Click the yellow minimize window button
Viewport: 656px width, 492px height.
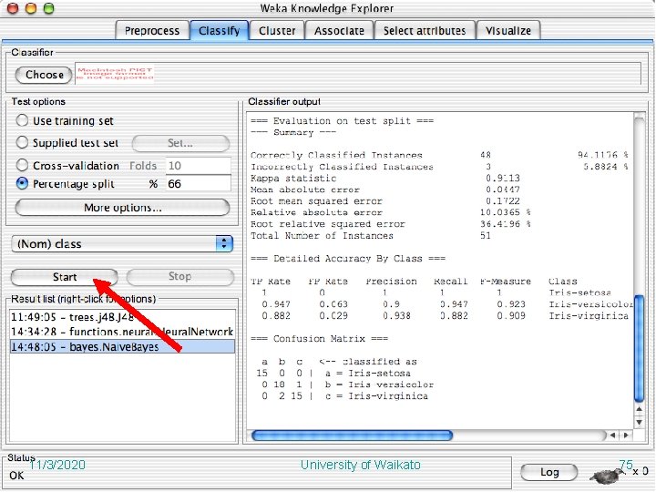[x=31, y=8]
